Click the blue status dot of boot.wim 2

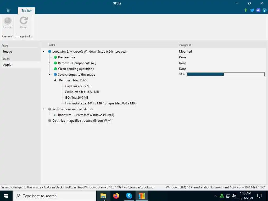pos(49,52)
